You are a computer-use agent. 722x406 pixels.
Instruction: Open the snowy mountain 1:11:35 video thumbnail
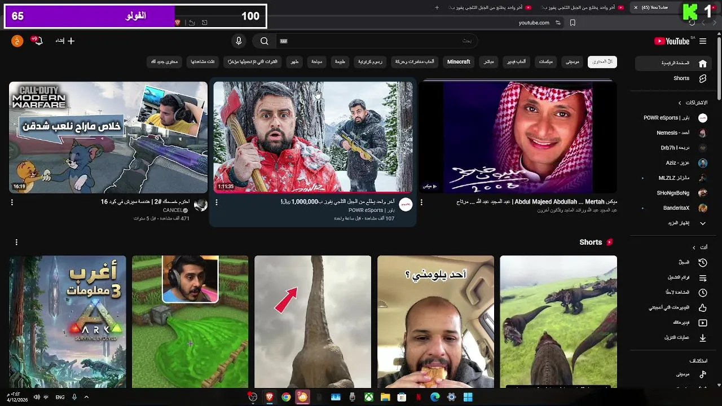(313, 137)
